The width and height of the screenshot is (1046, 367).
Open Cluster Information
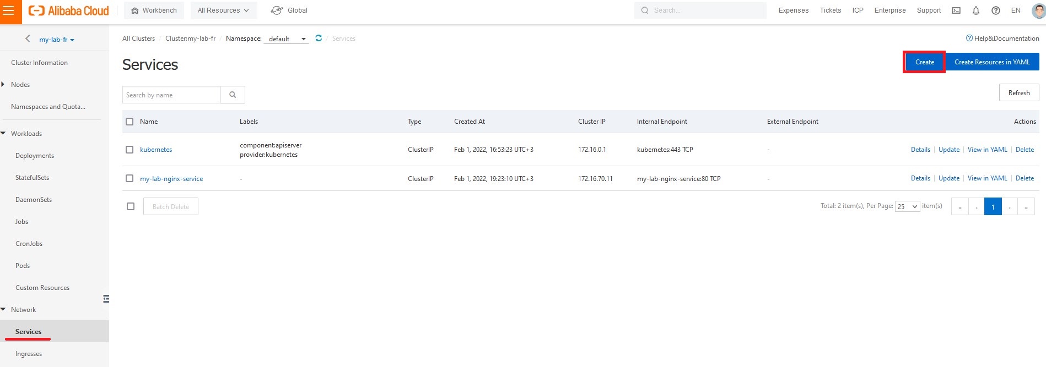[40, 63]
